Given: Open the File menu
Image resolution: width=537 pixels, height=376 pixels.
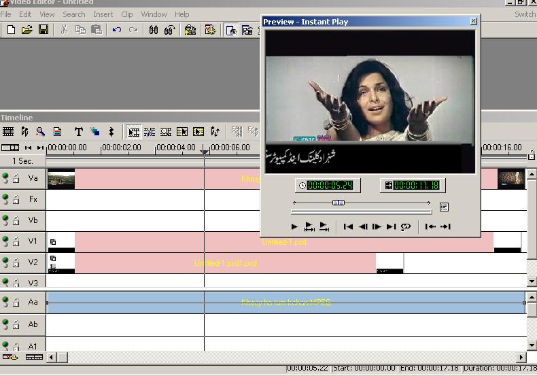Looking at the screenshot, I should (x=6, y=14).
